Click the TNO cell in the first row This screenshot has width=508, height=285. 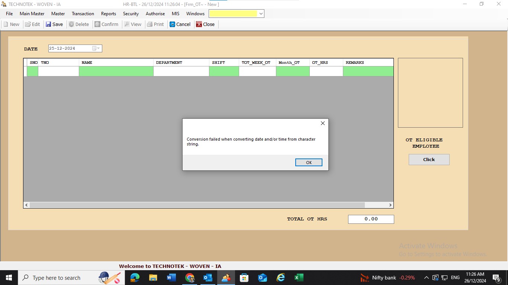click(58, 71)
